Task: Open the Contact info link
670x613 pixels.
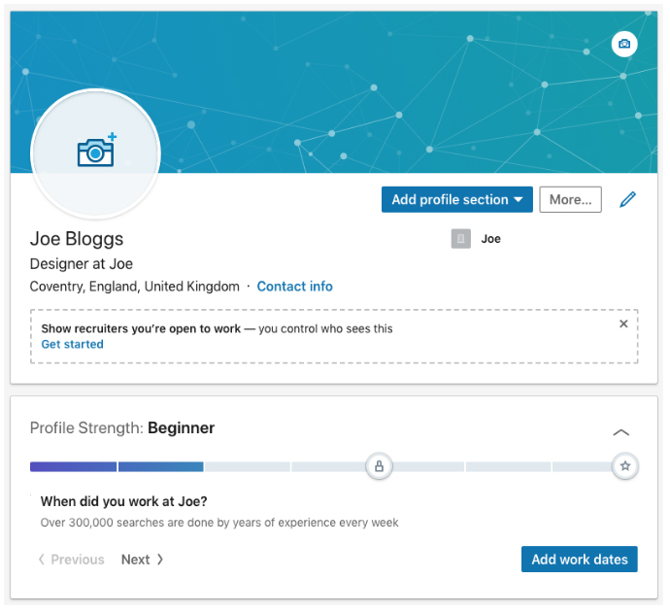Action: (x=294, y=286)
